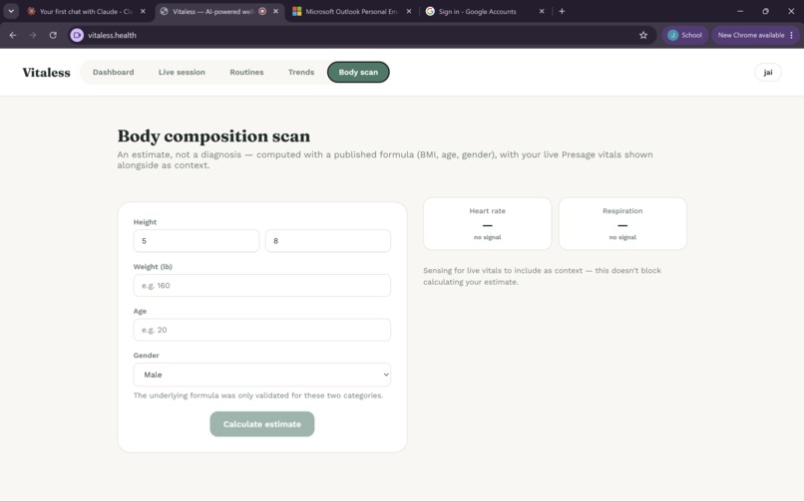
Task: Click the height inches field showing 8
Action: pyautogui.click(x=328, y=241)
